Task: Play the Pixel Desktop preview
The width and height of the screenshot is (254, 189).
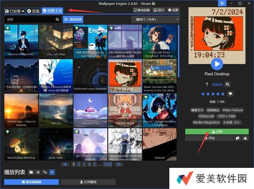Action: pyautogui.click(x=217, y=64)
